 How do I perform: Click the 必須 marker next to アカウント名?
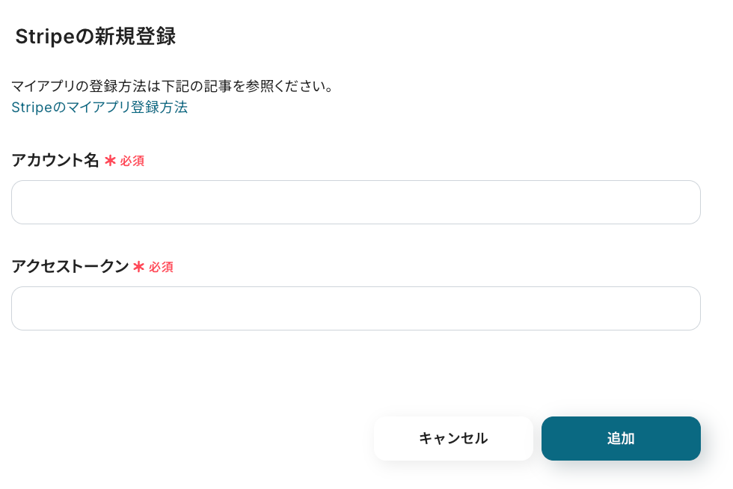(x=132, y=161)
